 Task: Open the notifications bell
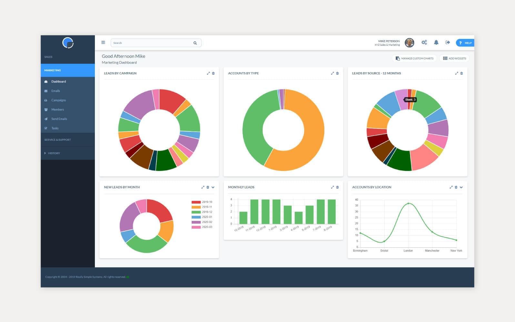coord(436,43)
